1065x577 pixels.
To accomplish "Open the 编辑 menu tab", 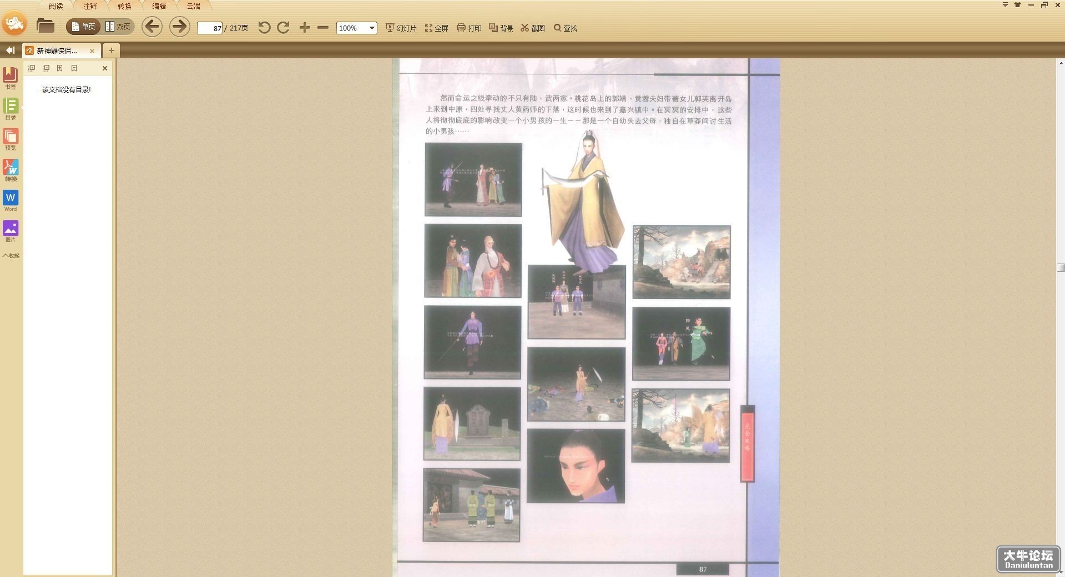I will click(x=159, y=6).
